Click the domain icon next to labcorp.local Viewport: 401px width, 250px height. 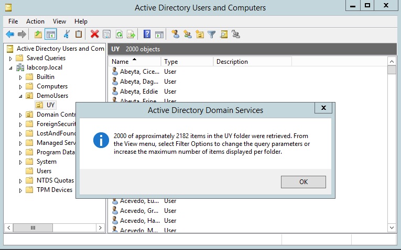[20, 67]
